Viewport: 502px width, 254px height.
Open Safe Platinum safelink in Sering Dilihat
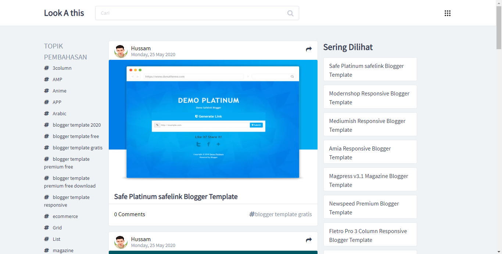click(370, 69)
